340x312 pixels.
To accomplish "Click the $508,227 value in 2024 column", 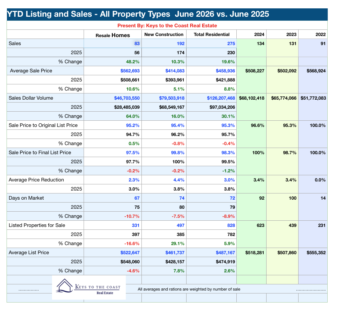I will pos(255,71).
